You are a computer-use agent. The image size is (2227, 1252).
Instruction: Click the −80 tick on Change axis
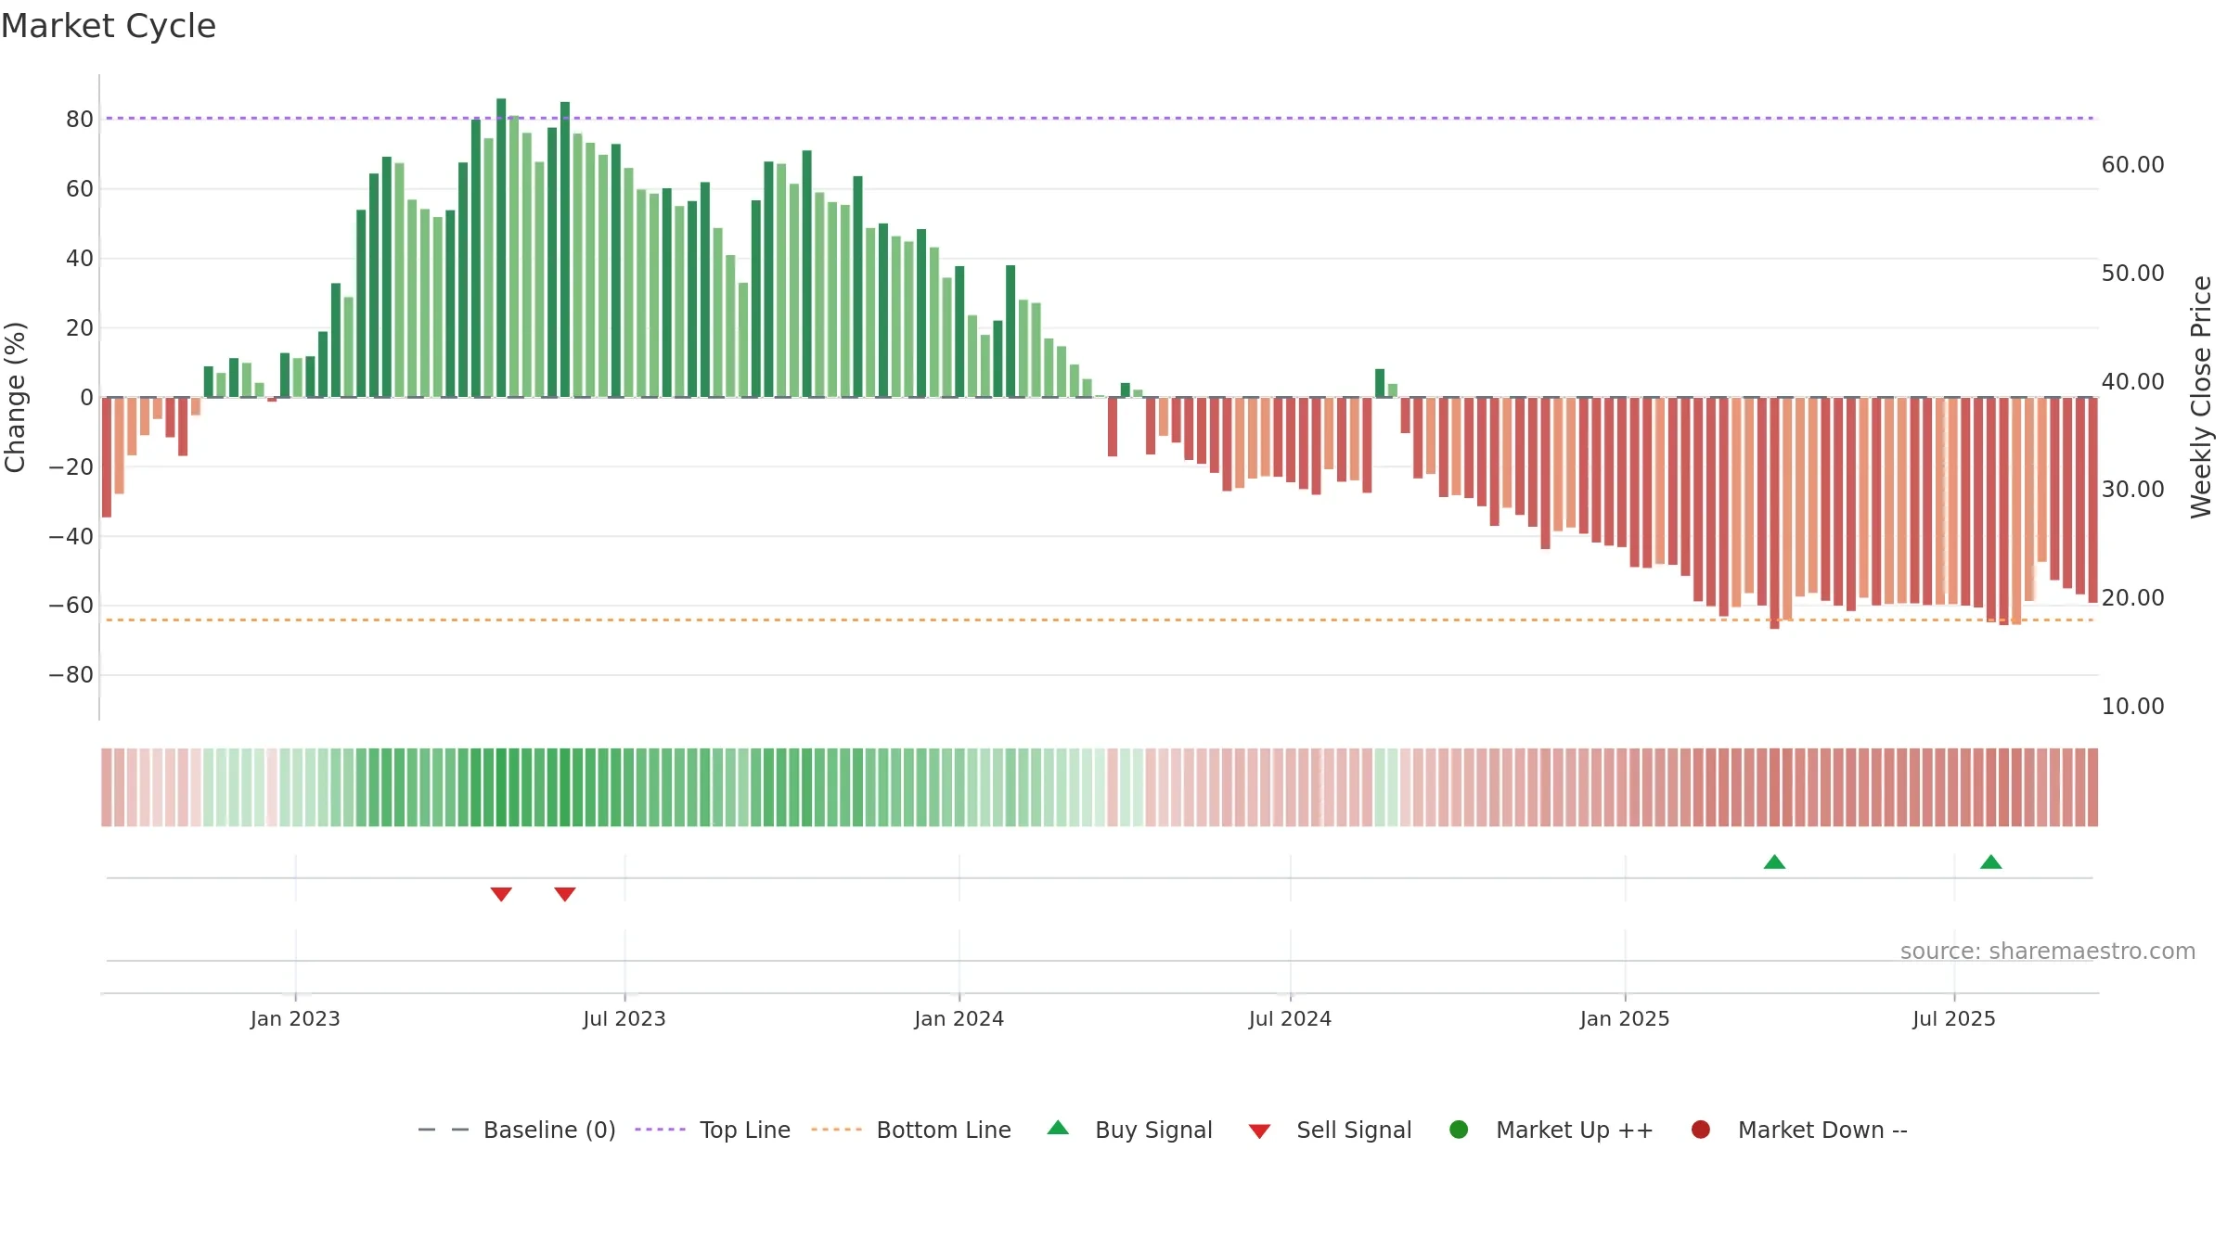point(71,674)
